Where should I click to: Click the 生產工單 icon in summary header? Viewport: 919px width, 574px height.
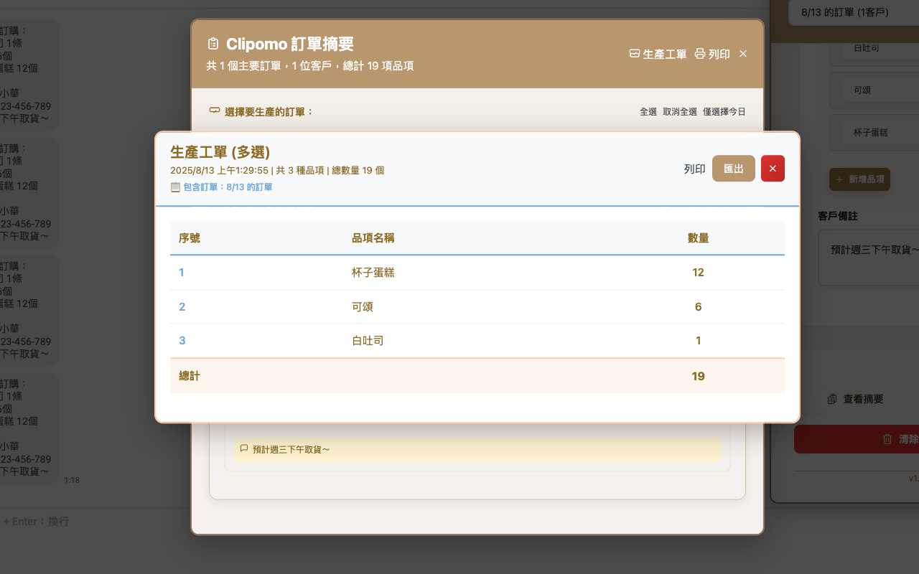[634, 54]
